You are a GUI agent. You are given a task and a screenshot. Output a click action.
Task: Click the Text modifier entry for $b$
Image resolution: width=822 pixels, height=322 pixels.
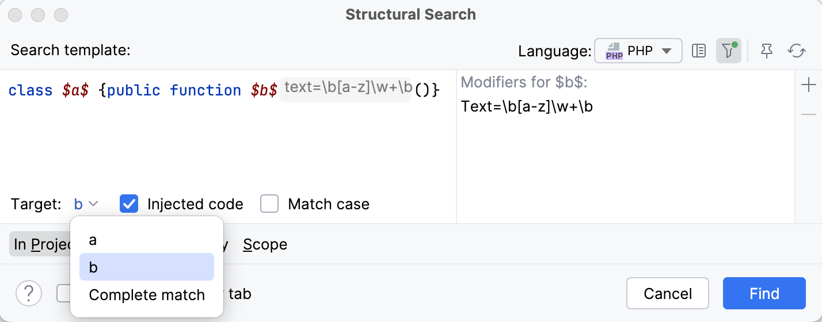coord(527,106)
